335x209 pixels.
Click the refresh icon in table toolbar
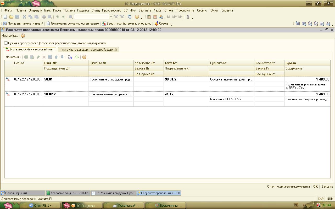(x=77, y=57)
